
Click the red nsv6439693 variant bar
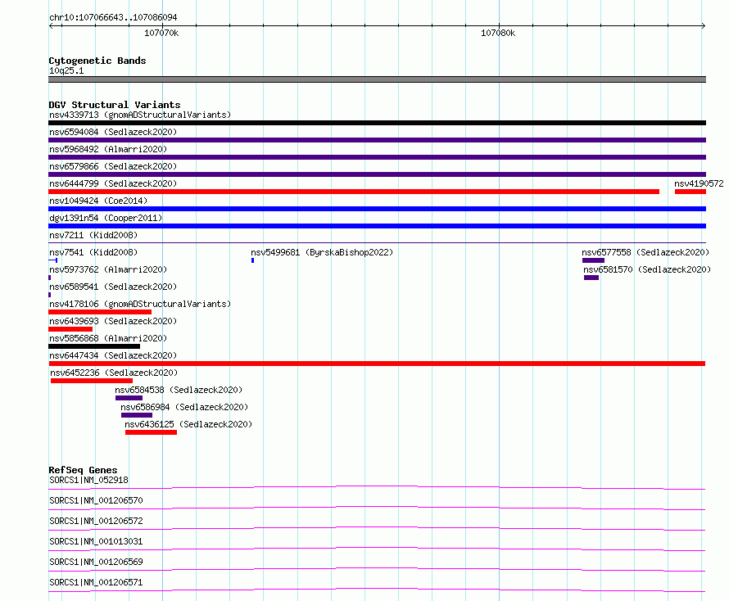70,329
